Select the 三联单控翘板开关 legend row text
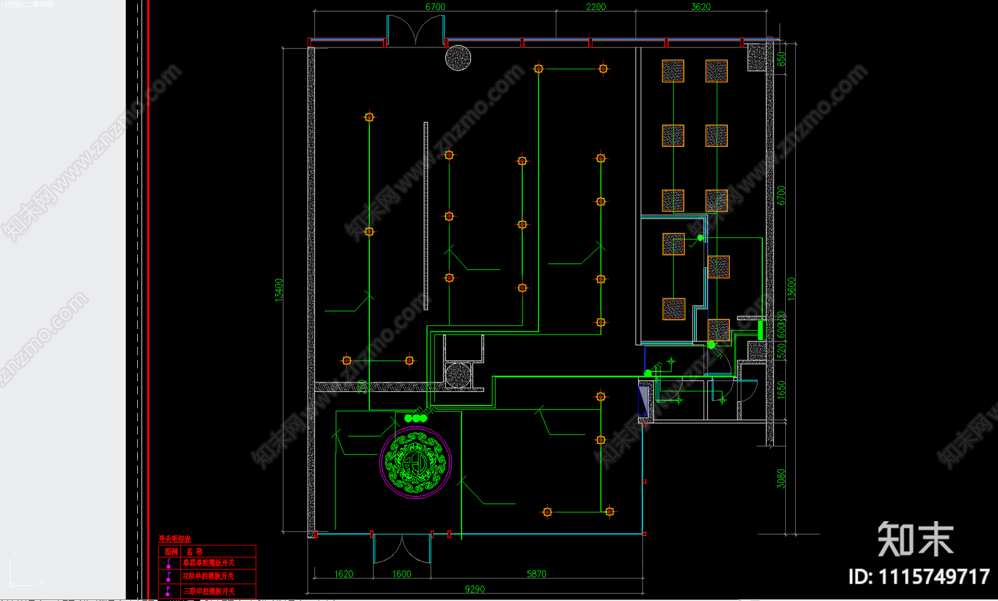The width and height of the screenshot is (998, 601). 209,591
